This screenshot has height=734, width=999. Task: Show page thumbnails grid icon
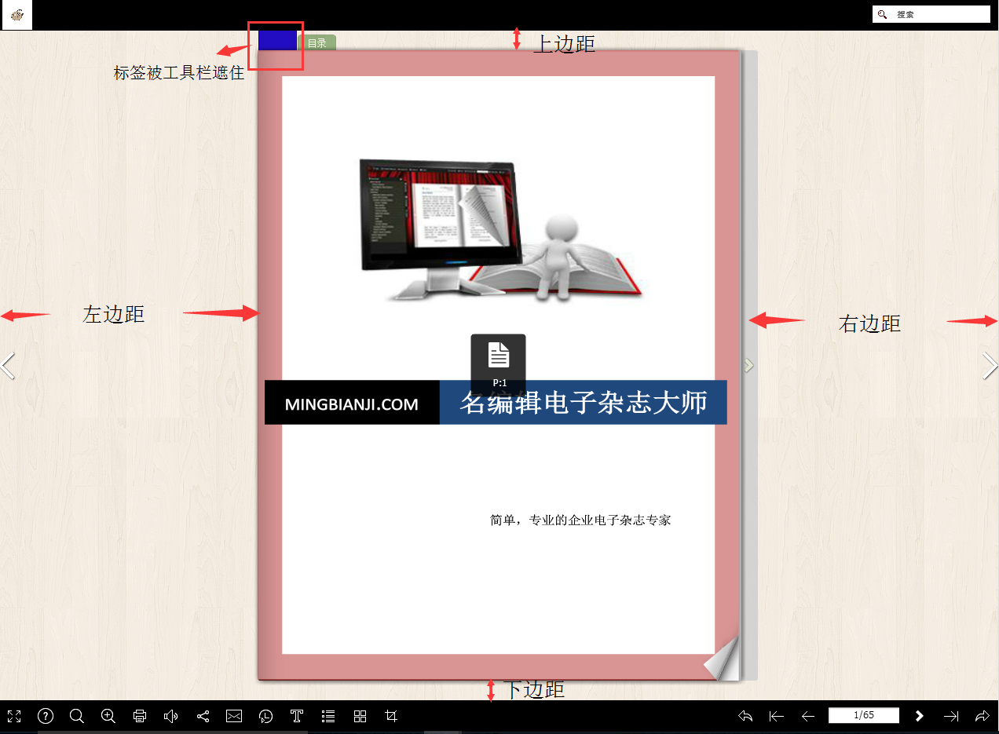click(x=360, y=716)
